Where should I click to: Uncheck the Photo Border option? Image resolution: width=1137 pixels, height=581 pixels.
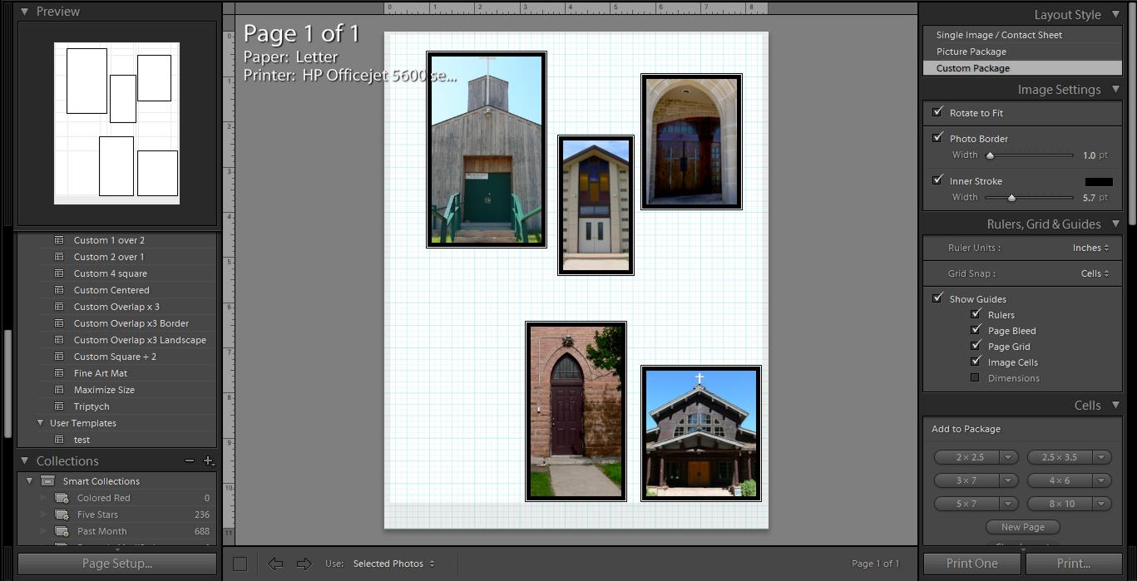click(938, 138)
